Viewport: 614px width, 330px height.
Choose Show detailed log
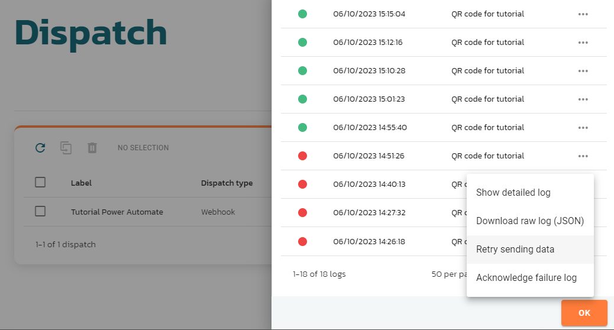[530, 193]
